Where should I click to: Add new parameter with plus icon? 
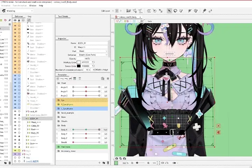pos(99,163)
